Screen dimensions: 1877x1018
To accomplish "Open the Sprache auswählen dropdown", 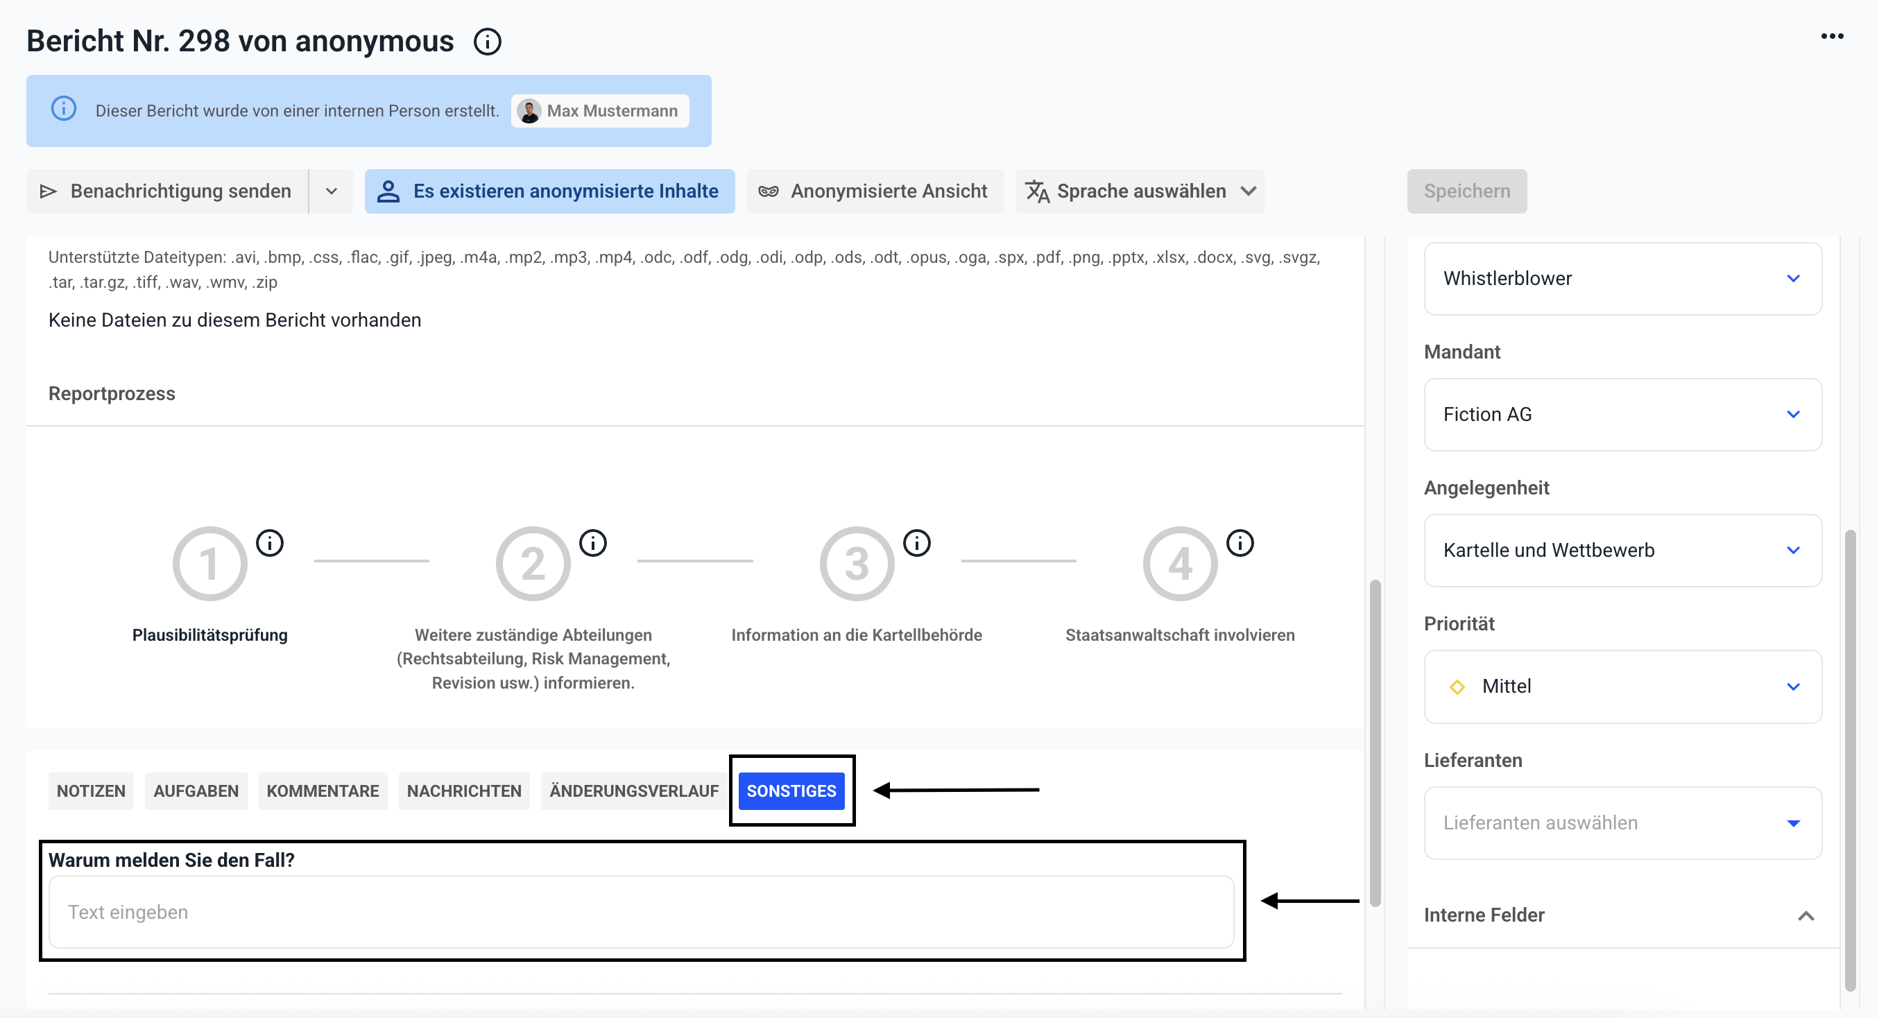I will click(x=1140, y=191).
